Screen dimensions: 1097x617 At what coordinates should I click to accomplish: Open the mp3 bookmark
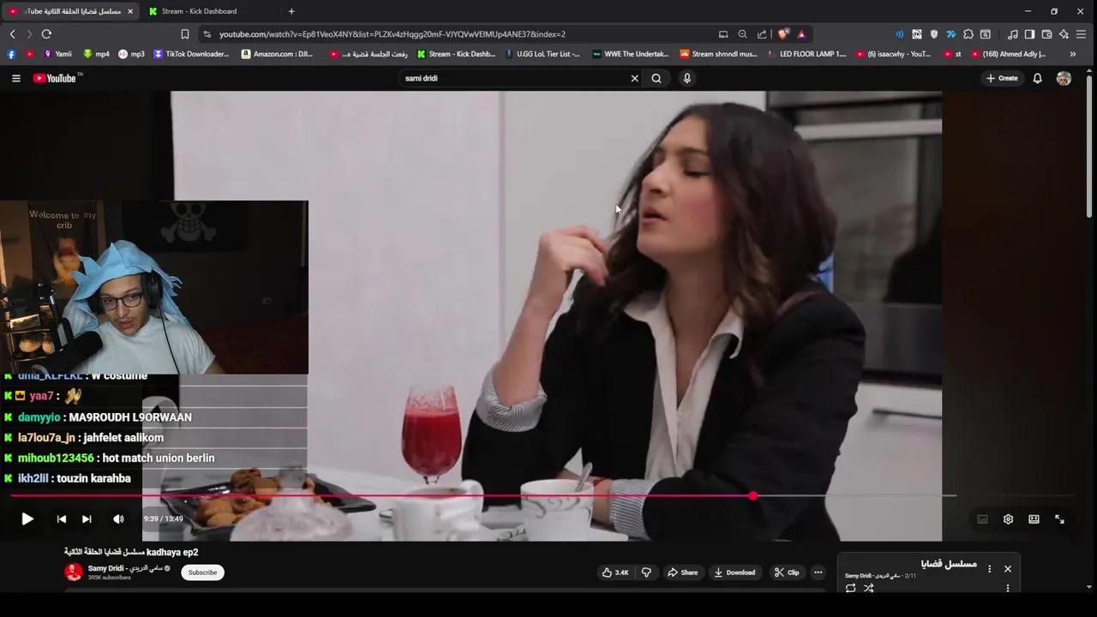[131, 54]
